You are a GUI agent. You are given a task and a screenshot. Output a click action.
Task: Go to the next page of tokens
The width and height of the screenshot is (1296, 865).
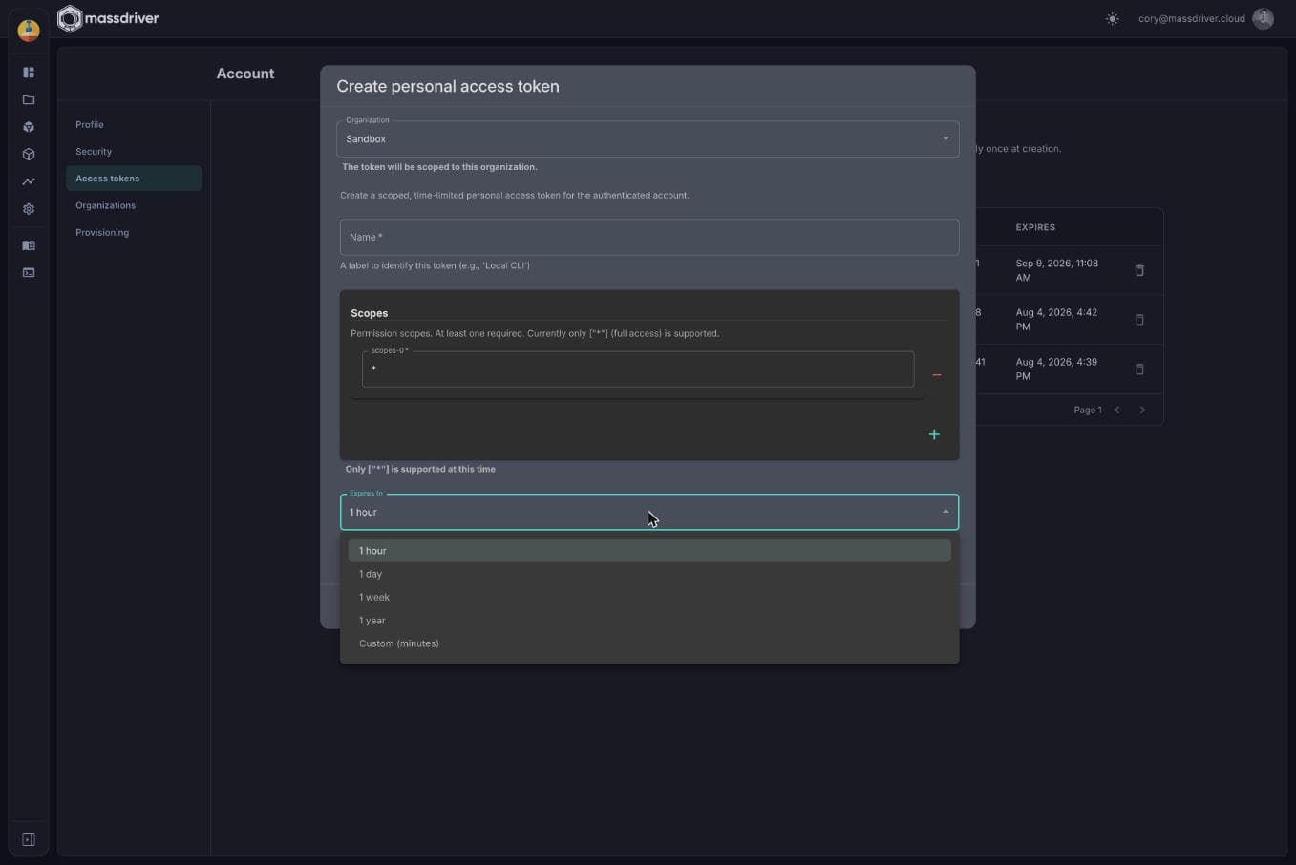[x=1142, y=410]
